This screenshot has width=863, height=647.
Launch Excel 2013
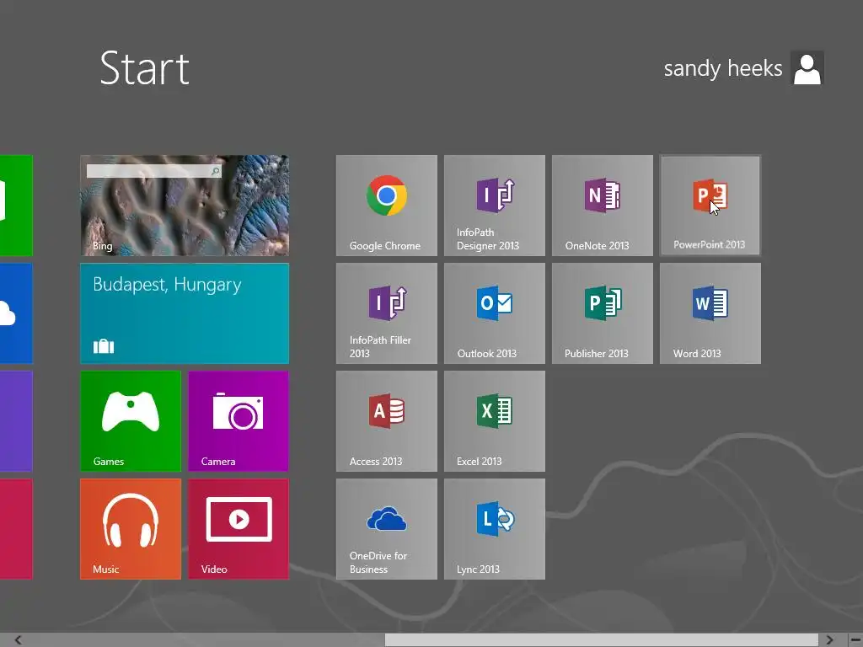494,421
